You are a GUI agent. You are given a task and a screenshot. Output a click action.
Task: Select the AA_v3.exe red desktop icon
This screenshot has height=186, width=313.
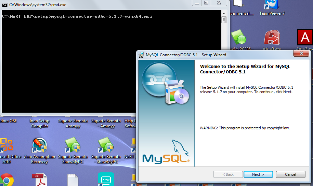coord(272,37)
